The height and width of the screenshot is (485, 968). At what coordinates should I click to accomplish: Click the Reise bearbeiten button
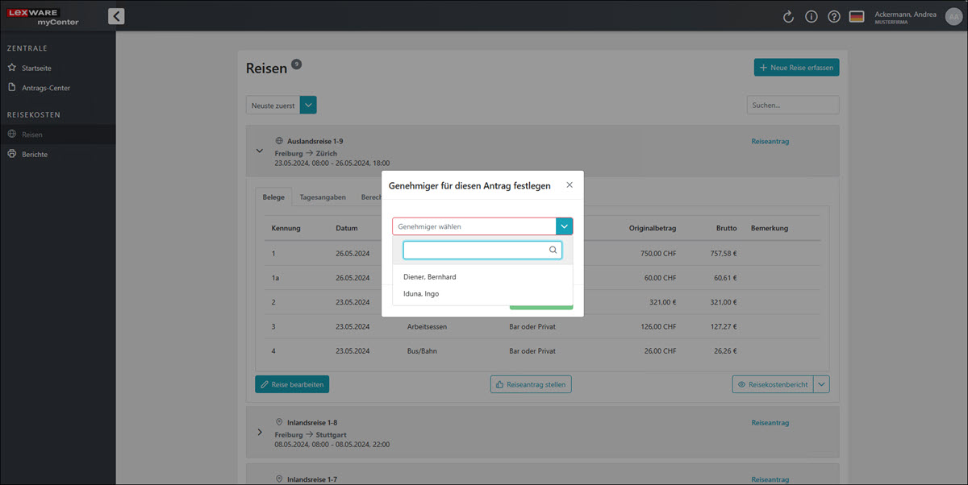coord(292,385)
